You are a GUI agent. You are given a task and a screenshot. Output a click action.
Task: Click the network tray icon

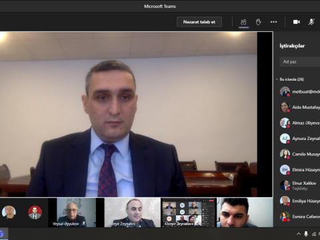[314, 234]
